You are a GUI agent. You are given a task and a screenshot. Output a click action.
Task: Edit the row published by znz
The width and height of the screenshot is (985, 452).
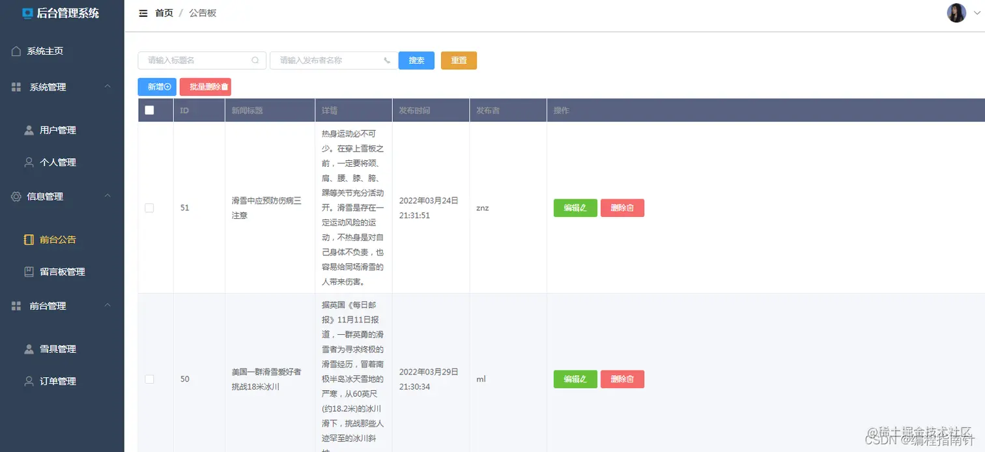click(575, 208)
